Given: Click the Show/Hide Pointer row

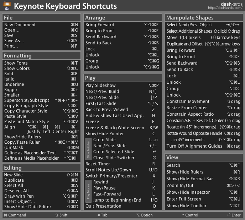Looking at the screenshot, I should pyautogui.click(x=123, y=134).
